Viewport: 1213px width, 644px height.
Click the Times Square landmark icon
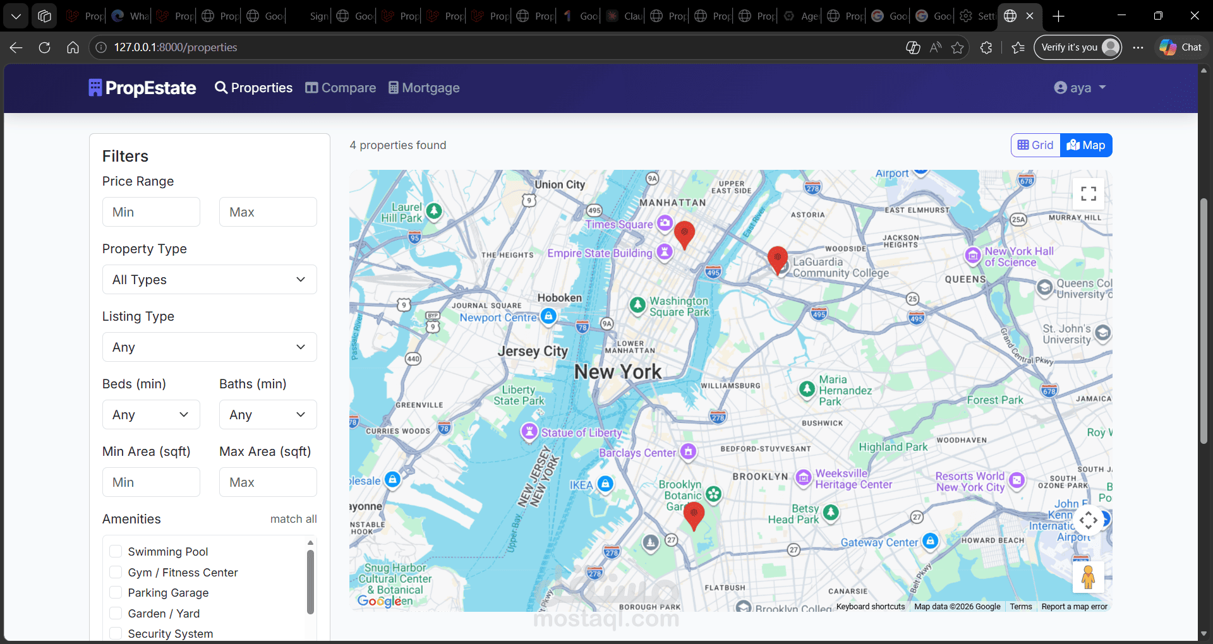[x=665, y=223]
